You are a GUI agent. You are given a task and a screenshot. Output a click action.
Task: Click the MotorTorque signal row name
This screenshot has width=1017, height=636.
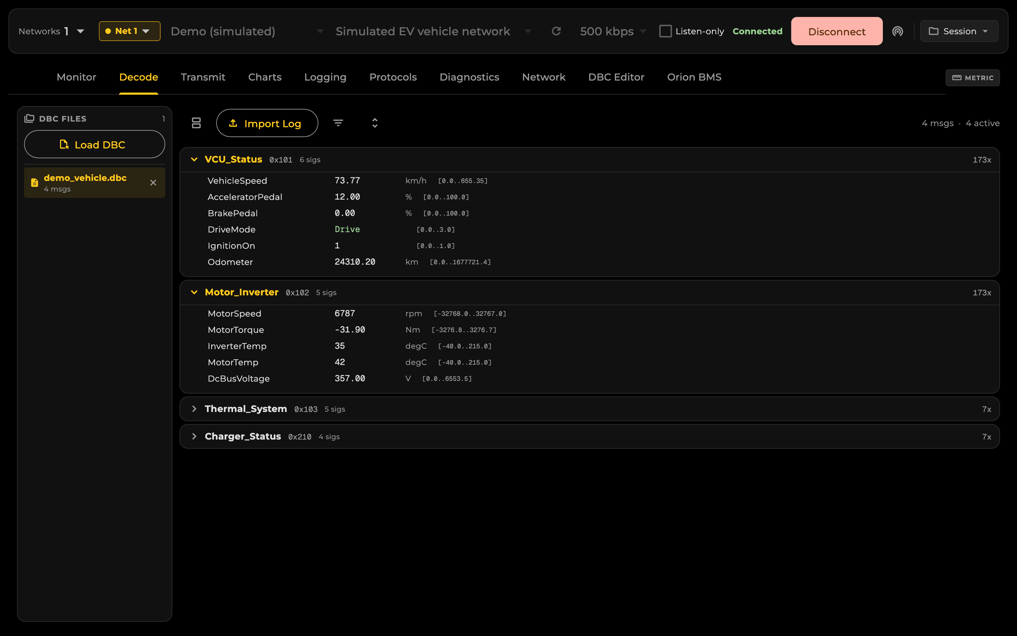click(x=236, y=330)
